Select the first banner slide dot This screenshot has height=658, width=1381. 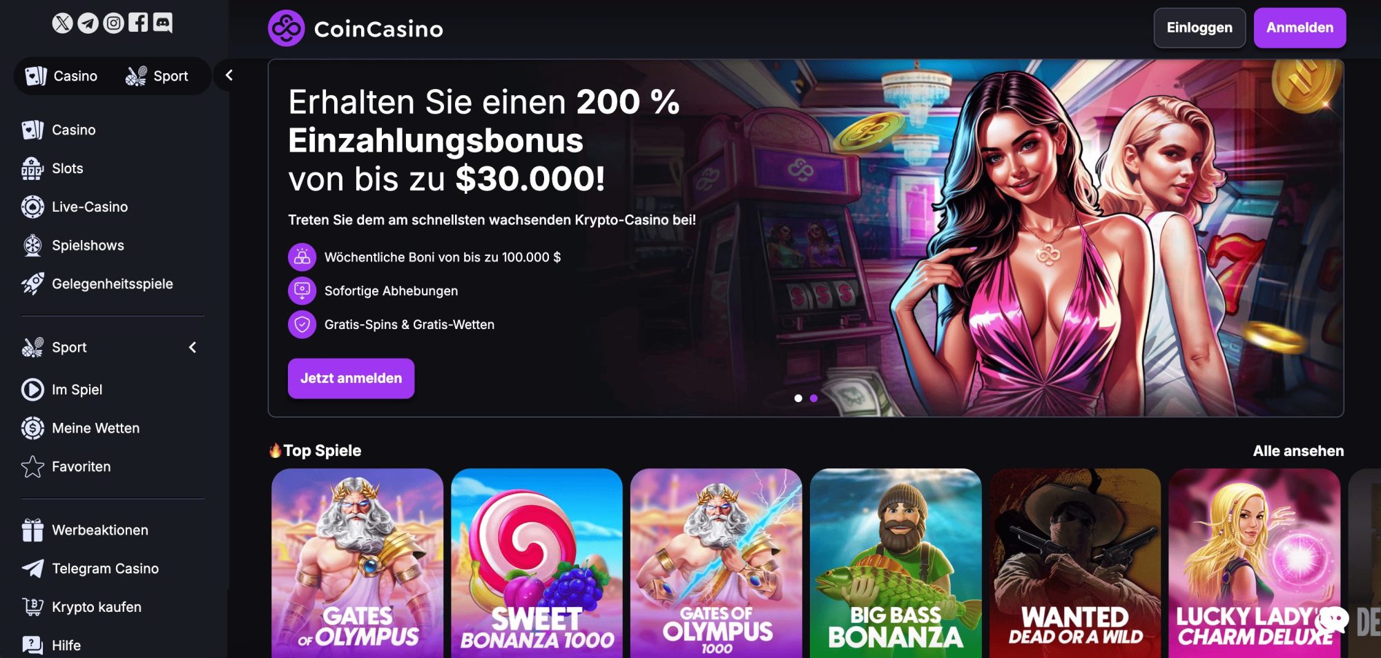point(798,398)
